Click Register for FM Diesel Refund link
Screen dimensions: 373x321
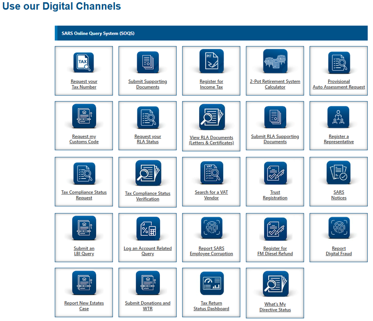275,251
